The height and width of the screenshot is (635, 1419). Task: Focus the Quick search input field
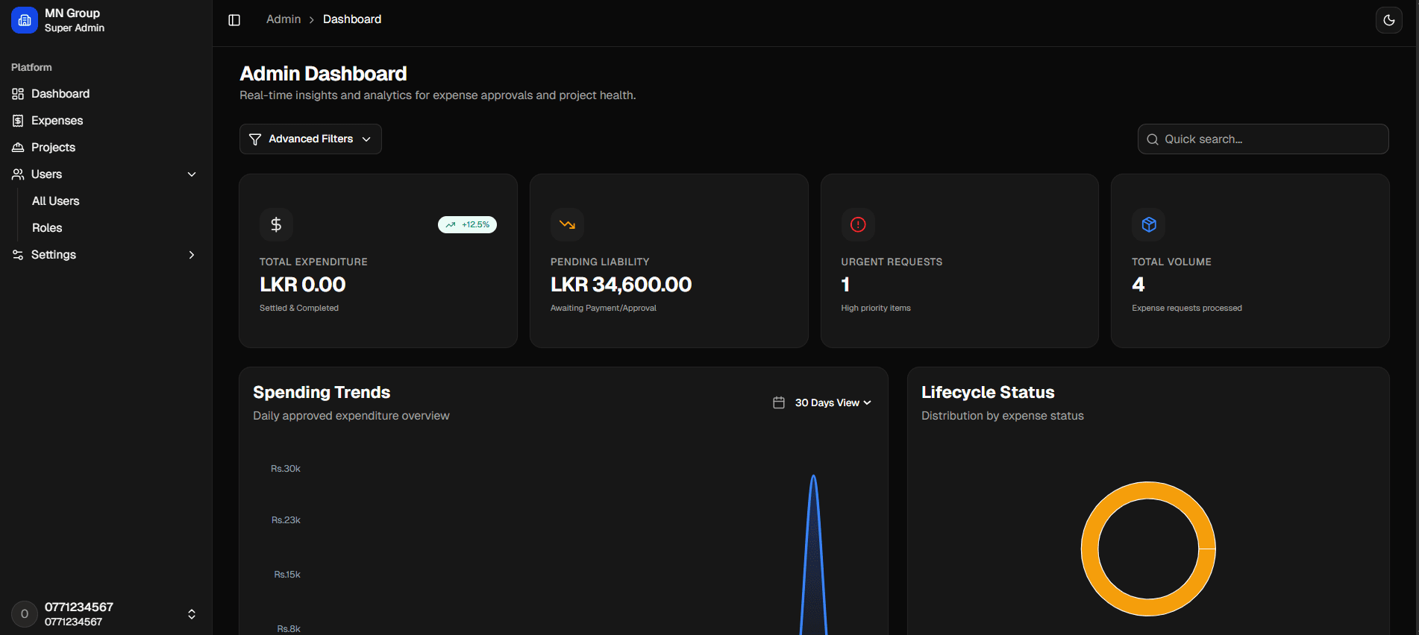point(1263,139)
